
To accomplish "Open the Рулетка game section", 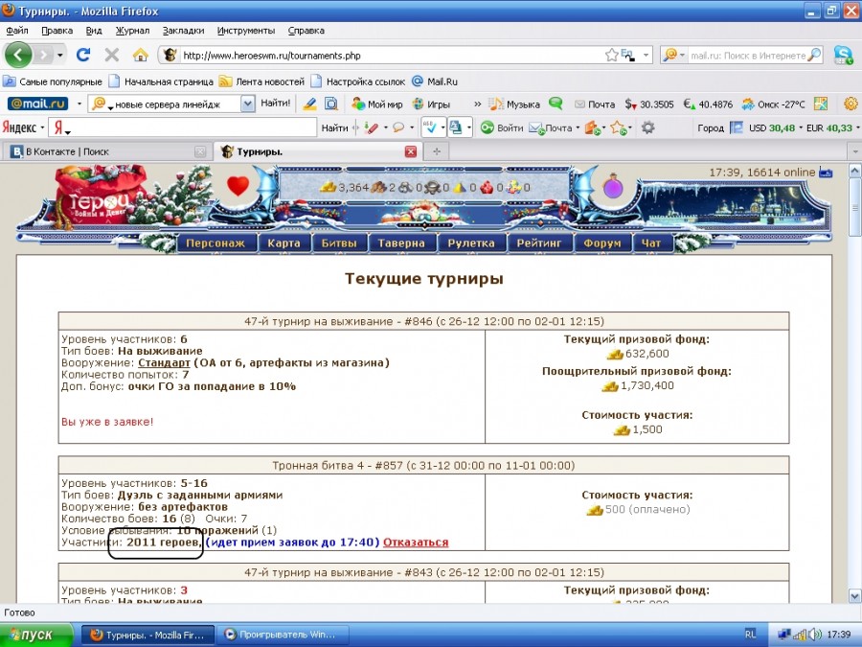I will click(x=471, y=243).
